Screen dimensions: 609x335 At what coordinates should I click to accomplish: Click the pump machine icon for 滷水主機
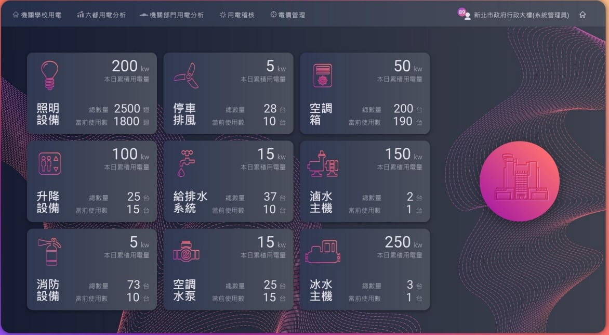click(323, 164)
